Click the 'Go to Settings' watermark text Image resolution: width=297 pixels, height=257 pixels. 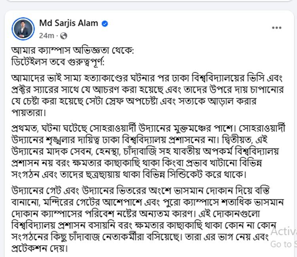pos(284,244)
